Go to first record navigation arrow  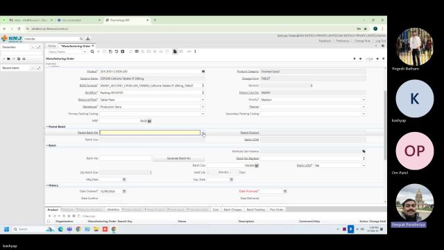(355, 58)
